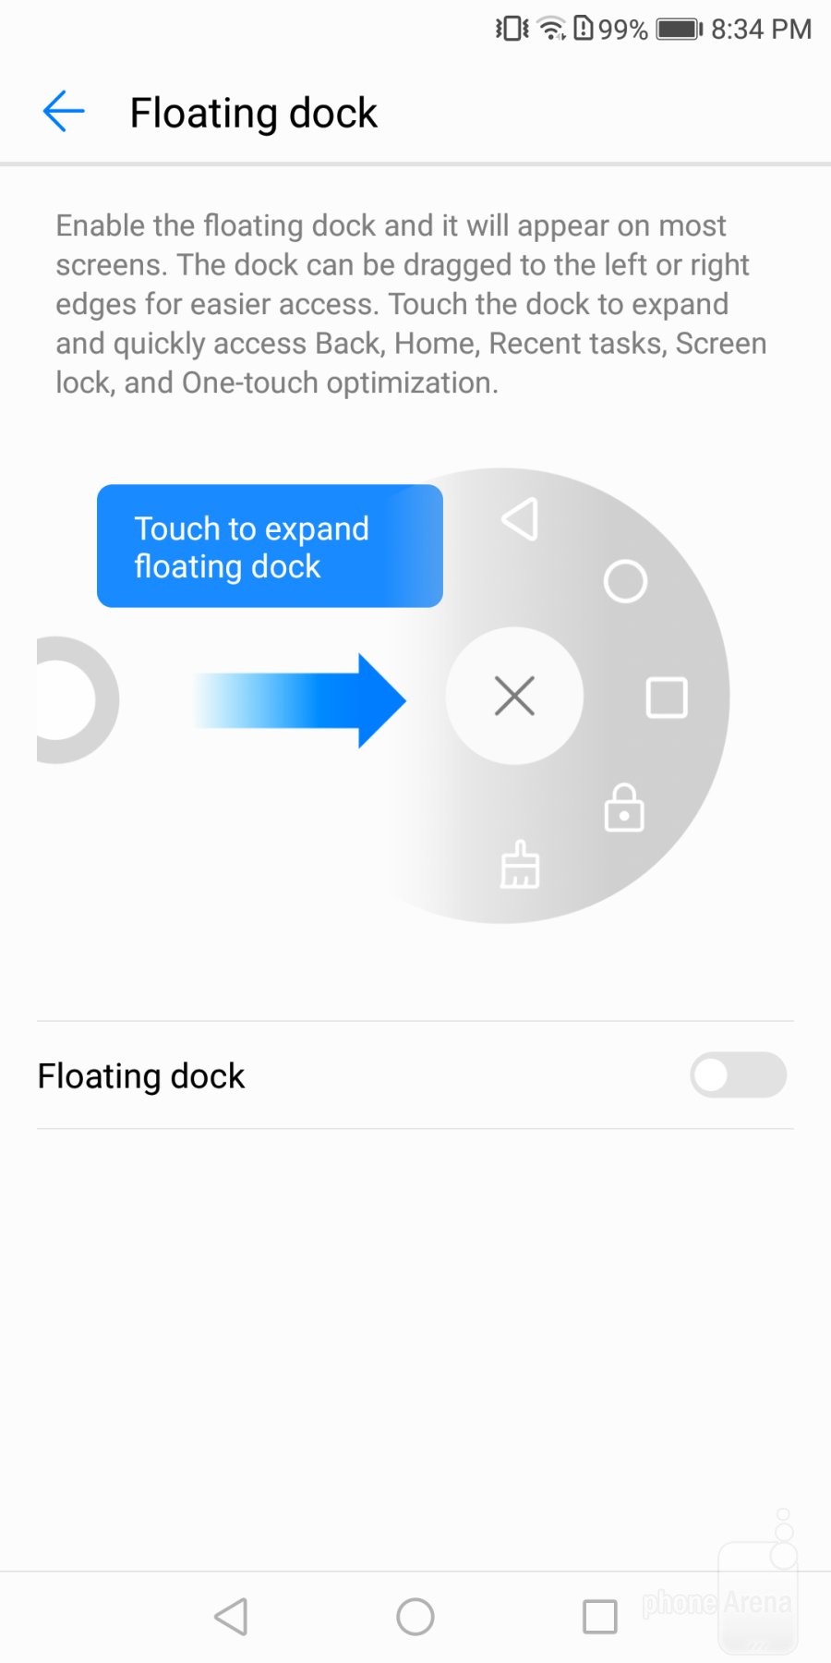
Task: Open the system Back navigation button
Action: 231,1617
